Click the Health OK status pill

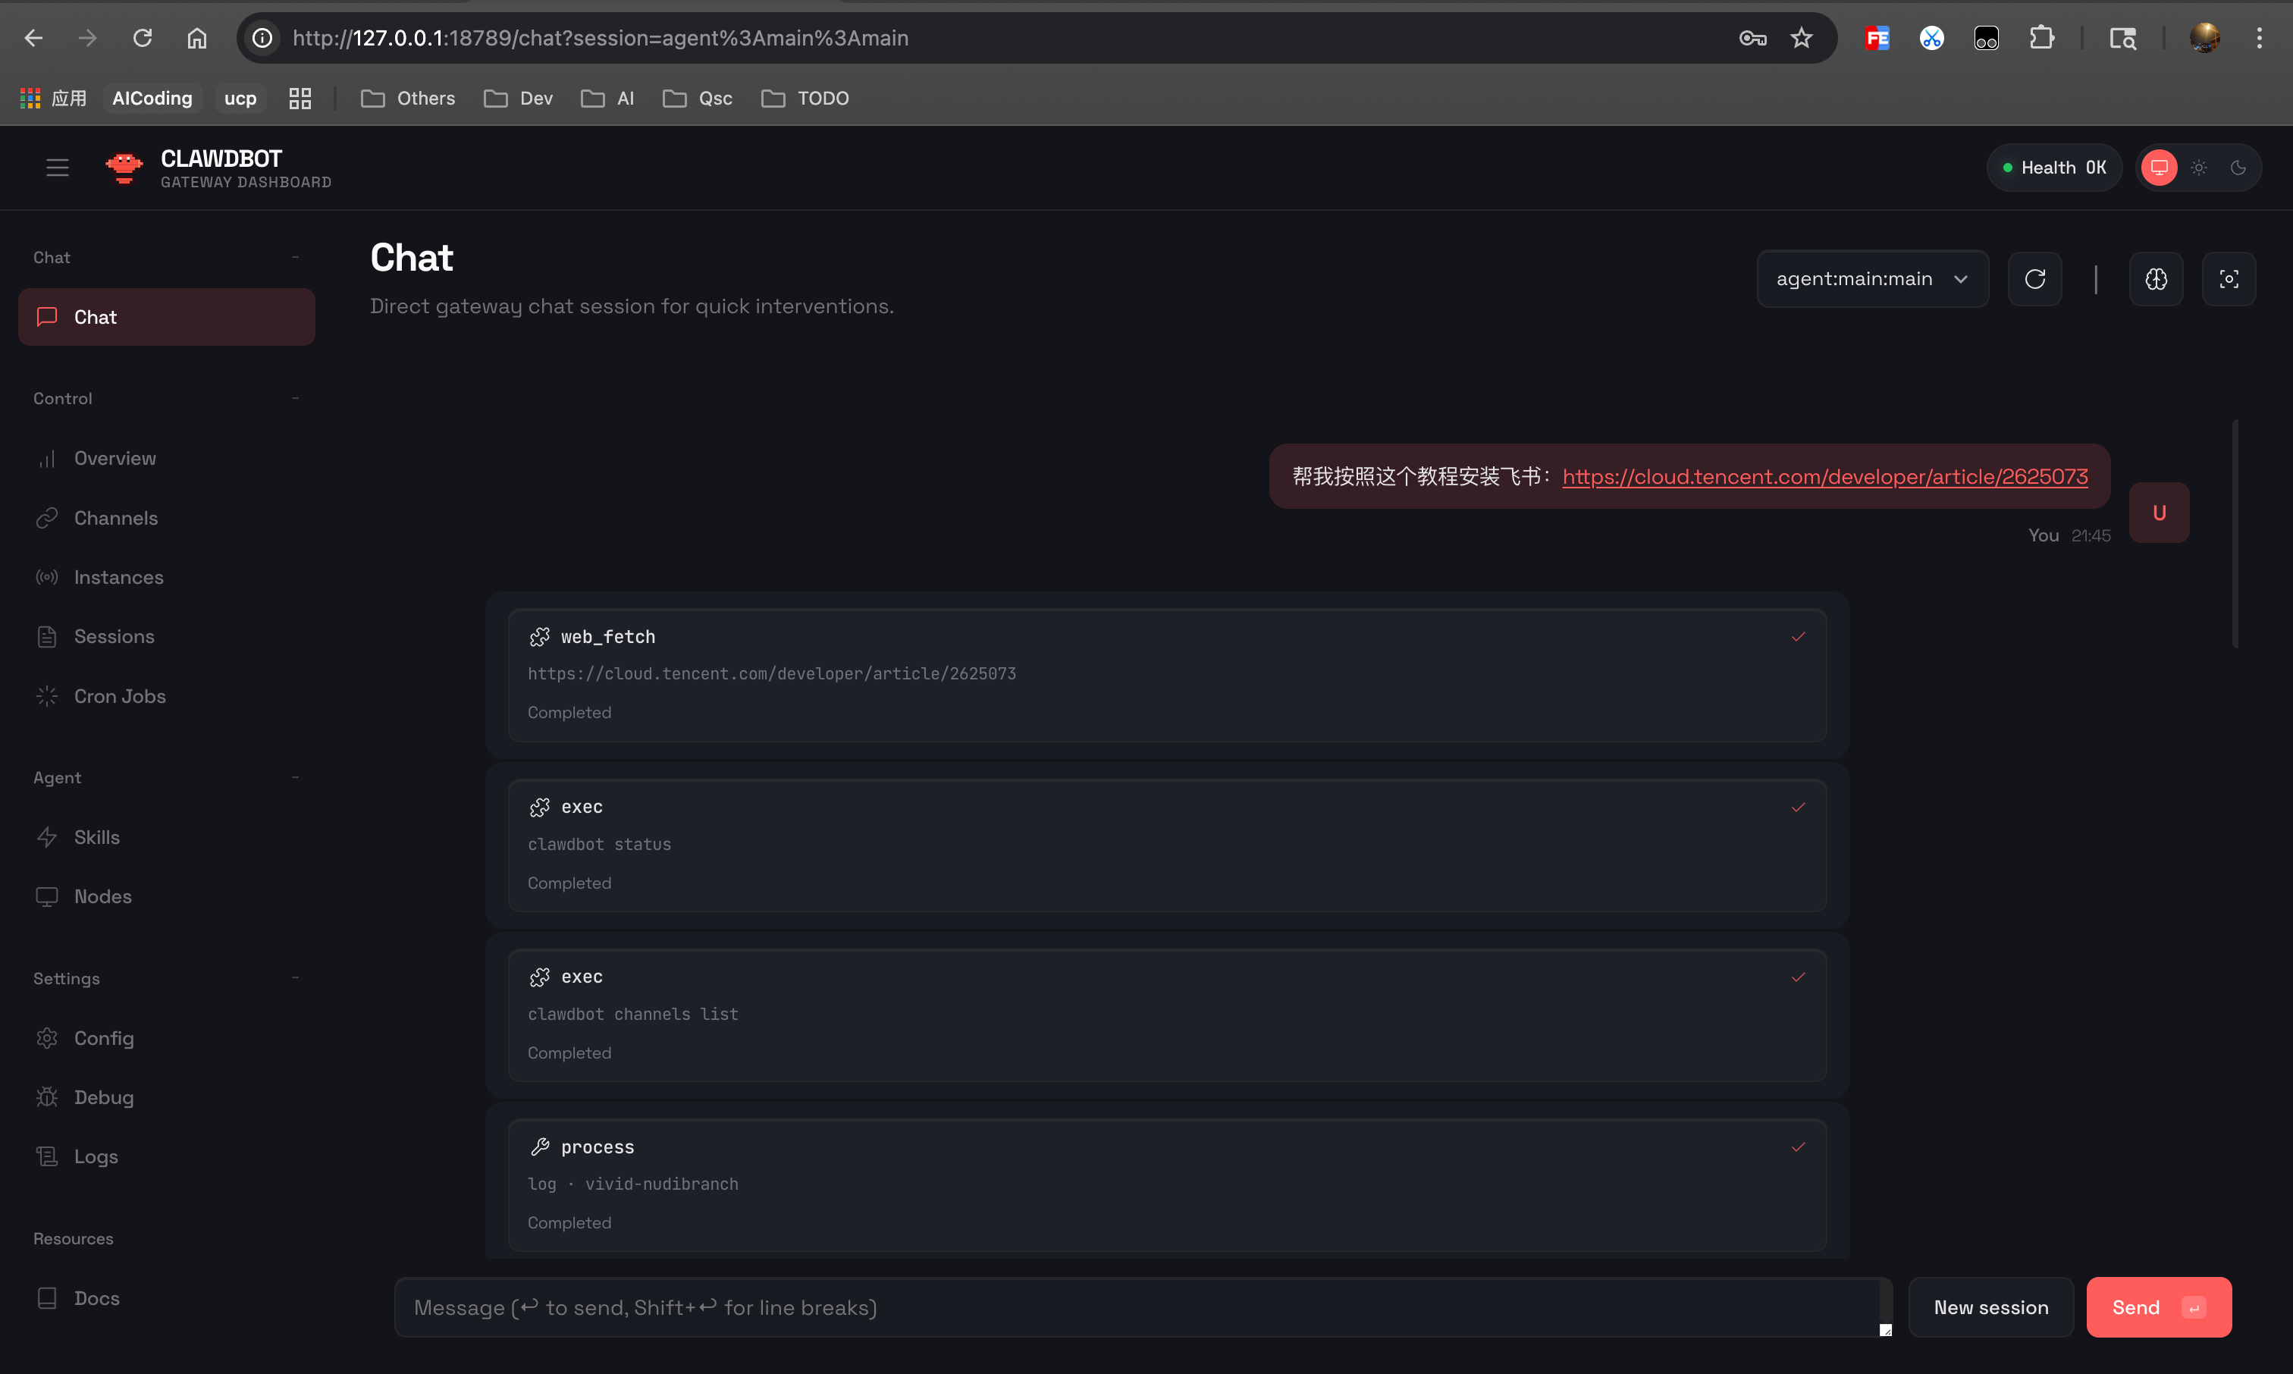pos(2054,168)
